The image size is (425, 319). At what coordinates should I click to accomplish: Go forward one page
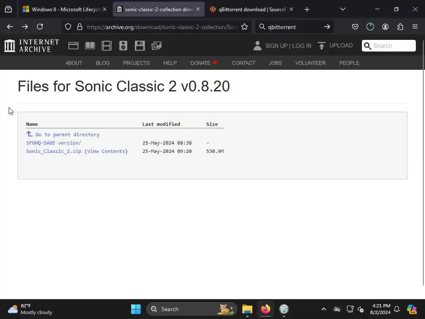tap(25, 27)
